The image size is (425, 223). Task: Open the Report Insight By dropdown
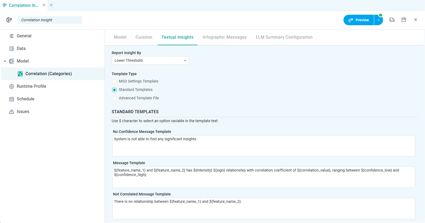click(x=150, y=60)
